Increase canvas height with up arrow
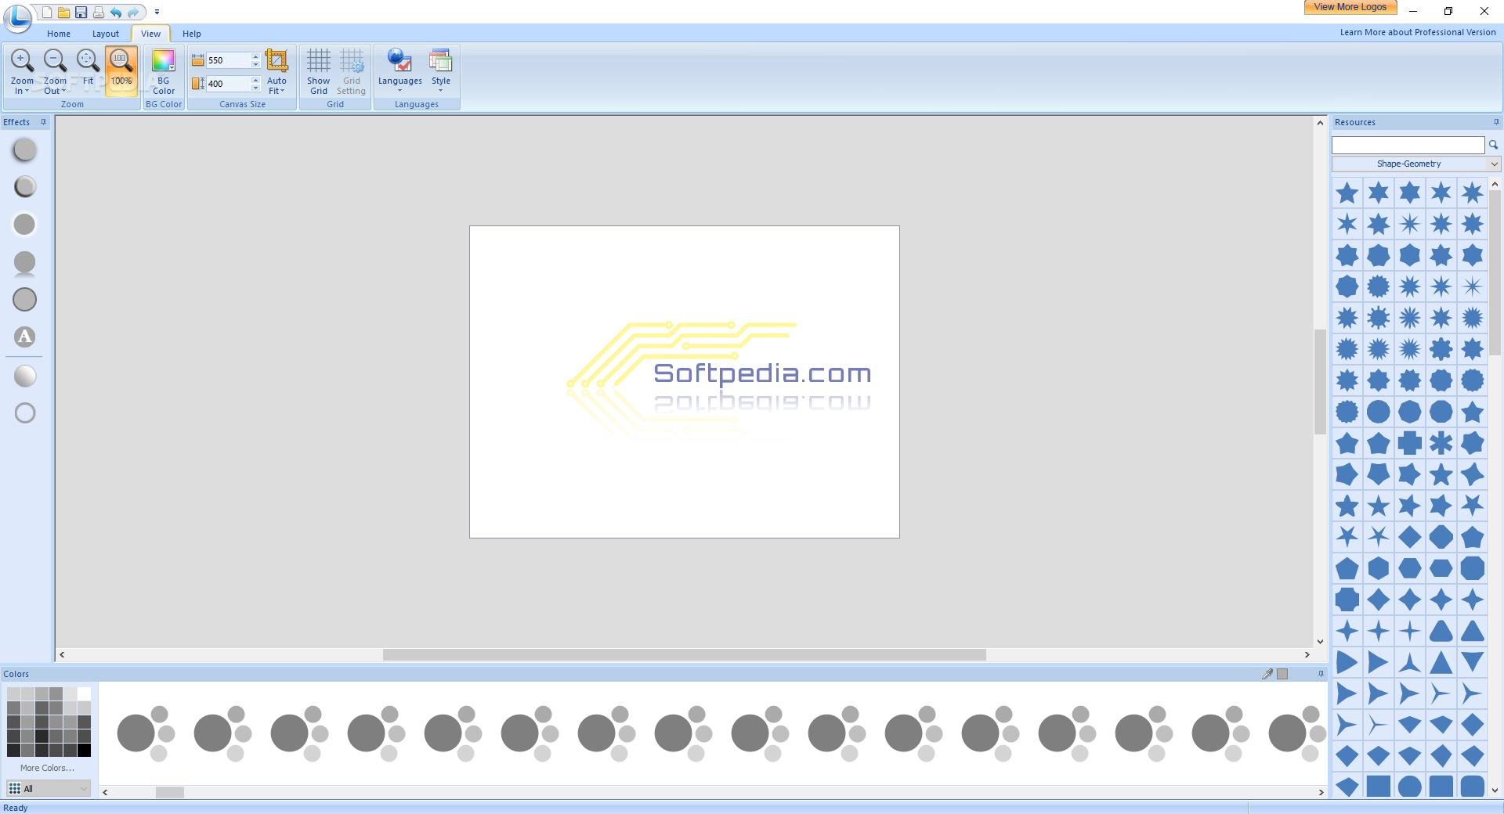Screen dimensions: 1504x814 coord(255,80)
